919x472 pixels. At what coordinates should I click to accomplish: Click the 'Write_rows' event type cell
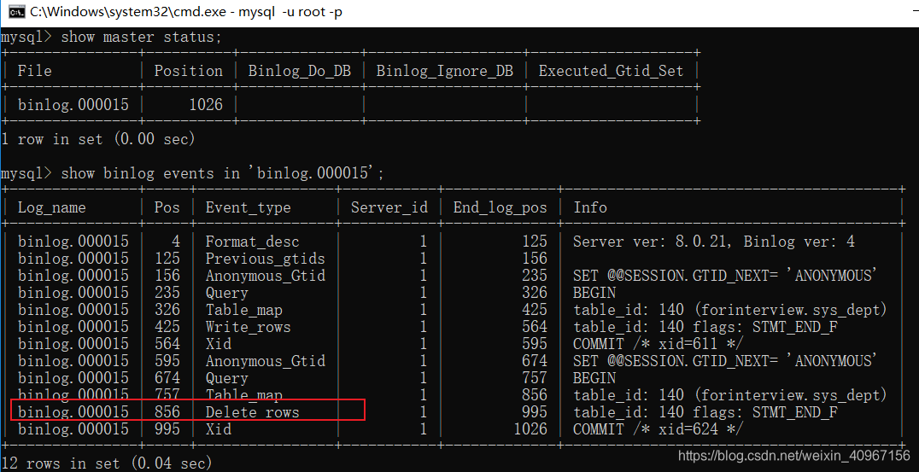(x=248, y=328)
